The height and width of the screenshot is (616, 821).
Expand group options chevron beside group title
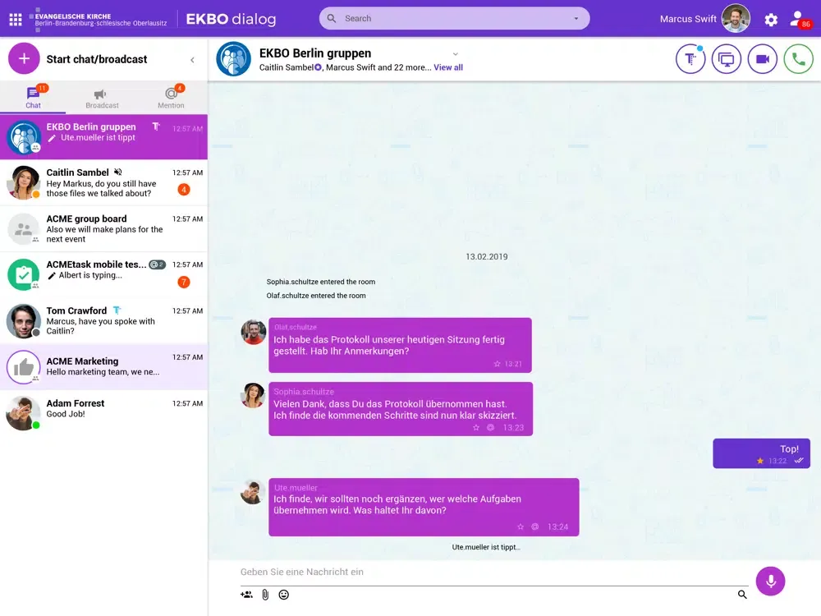click(456, 54)
